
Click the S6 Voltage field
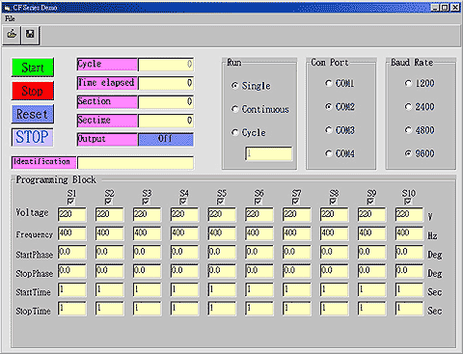point(259,214)
